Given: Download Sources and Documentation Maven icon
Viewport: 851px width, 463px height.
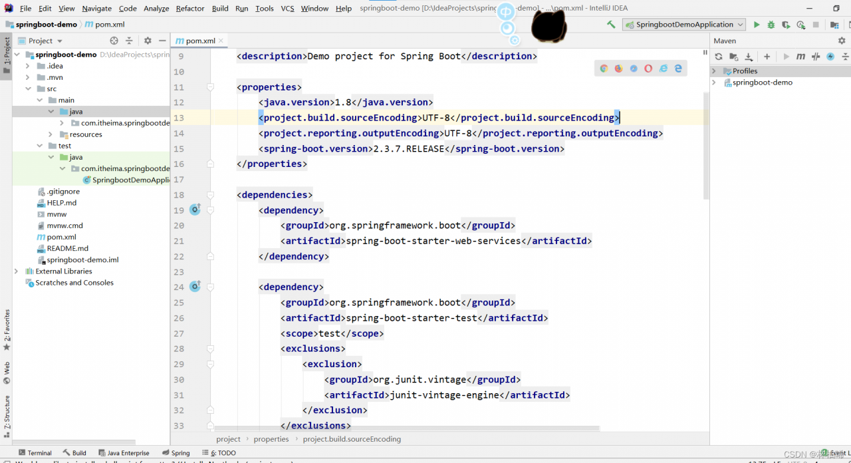Looking at the screenshot, I should click(749, 57).
